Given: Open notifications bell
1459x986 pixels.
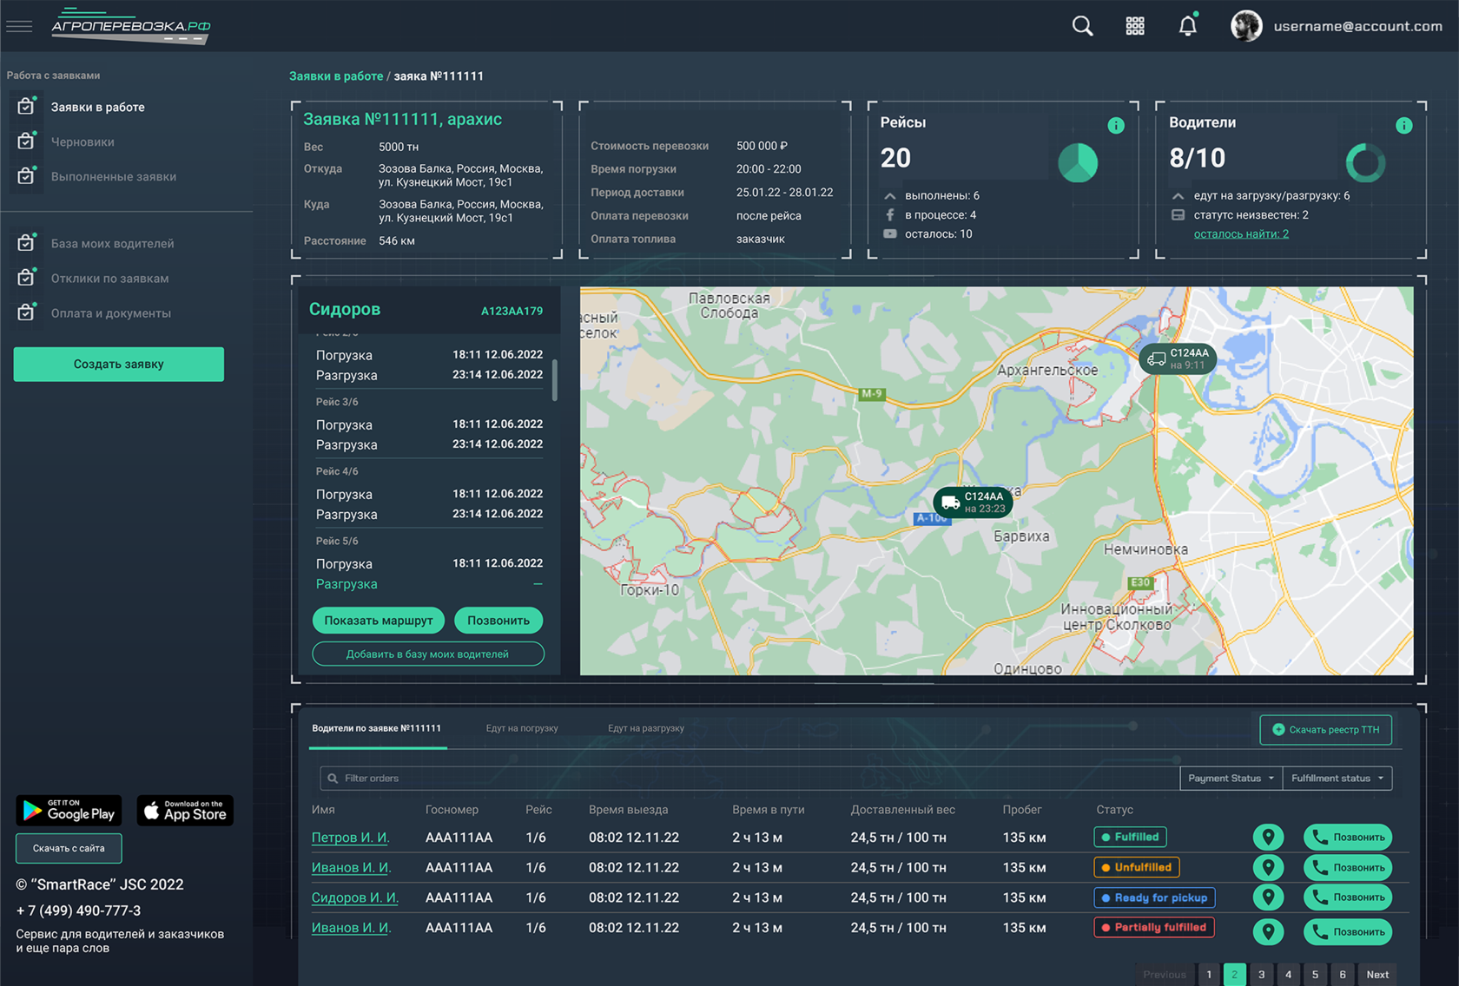Looking at the screenshot, I should (1187, 26).
